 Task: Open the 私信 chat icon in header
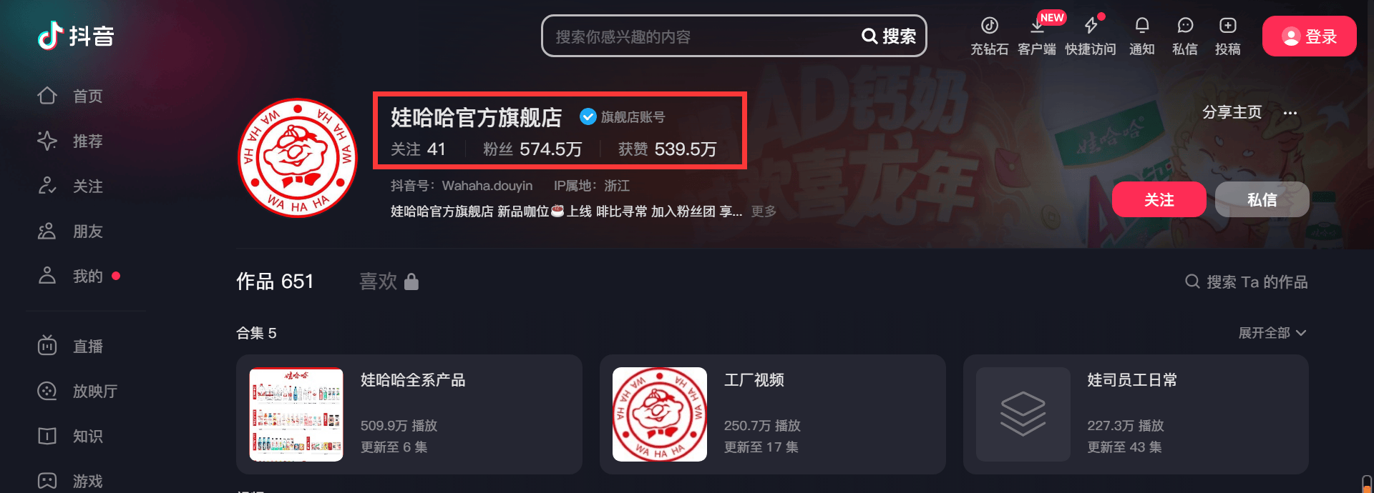1185,26
